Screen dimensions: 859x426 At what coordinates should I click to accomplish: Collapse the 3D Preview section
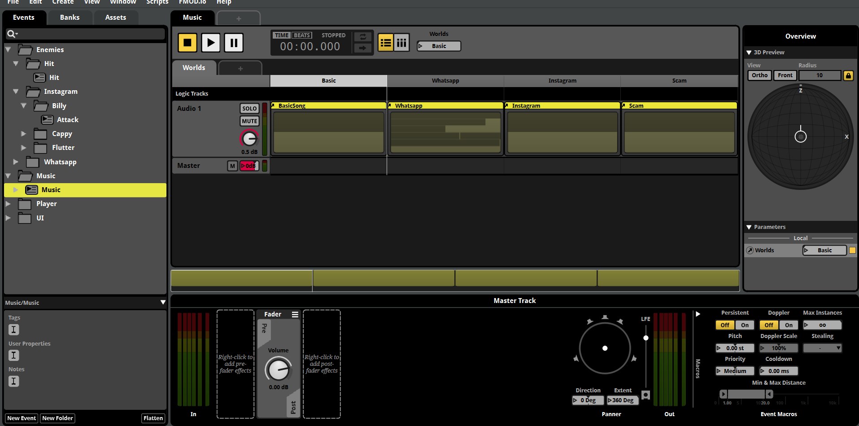coord(749,53)
